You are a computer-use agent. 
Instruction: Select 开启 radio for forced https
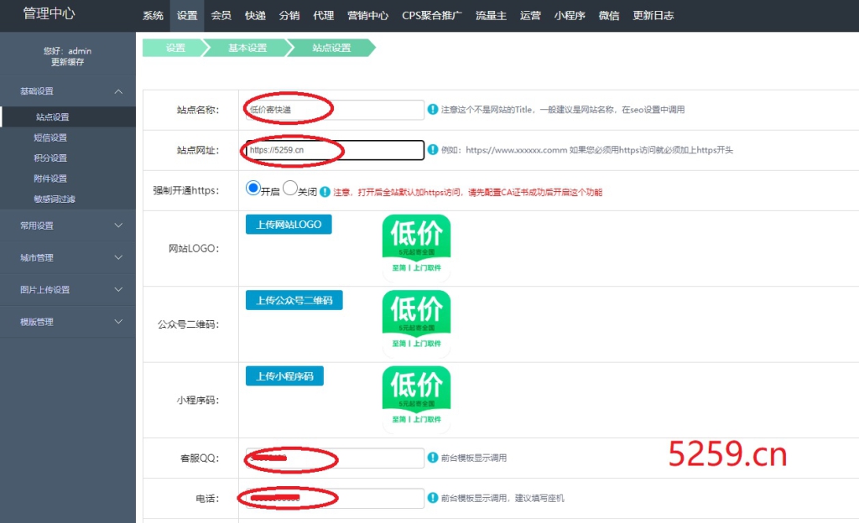point(252,189)
